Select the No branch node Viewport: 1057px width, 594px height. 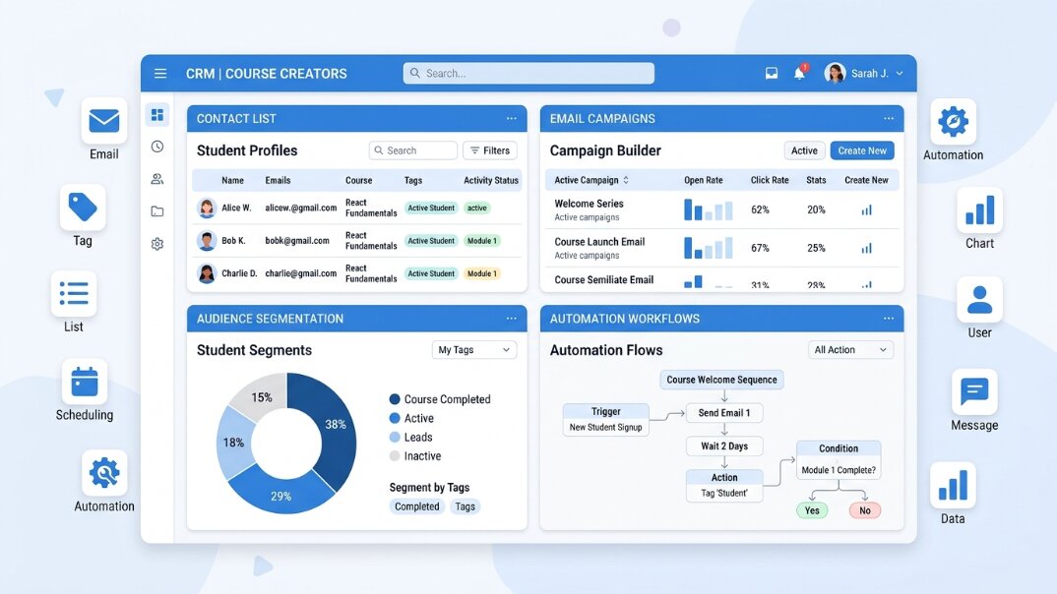(x=865, y=510)
